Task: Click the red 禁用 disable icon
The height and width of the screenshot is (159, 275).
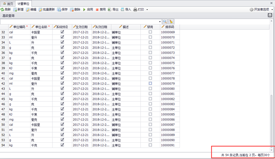Action: [97, 9]
